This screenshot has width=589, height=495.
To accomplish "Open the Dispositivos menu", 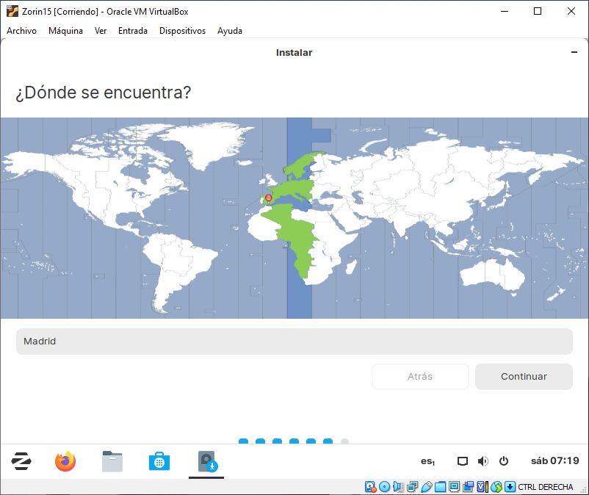I will (x=182, y=31).
